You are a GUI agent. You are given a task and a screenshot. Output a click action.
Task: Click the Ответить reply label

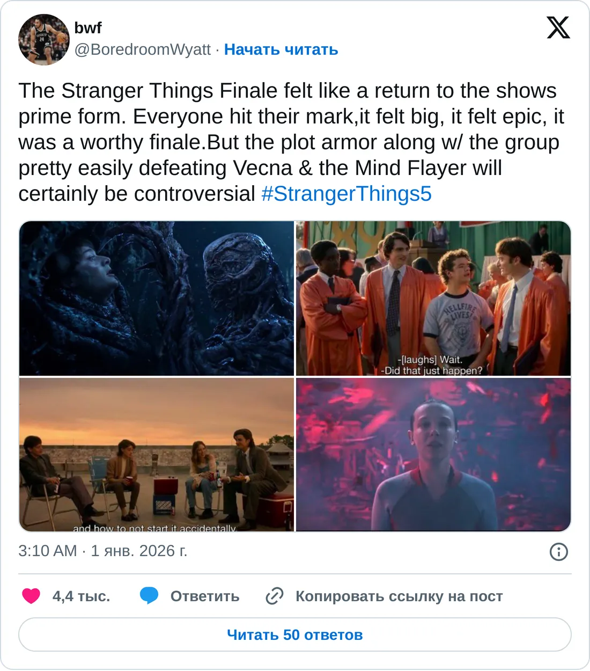(x=205, y=596)
